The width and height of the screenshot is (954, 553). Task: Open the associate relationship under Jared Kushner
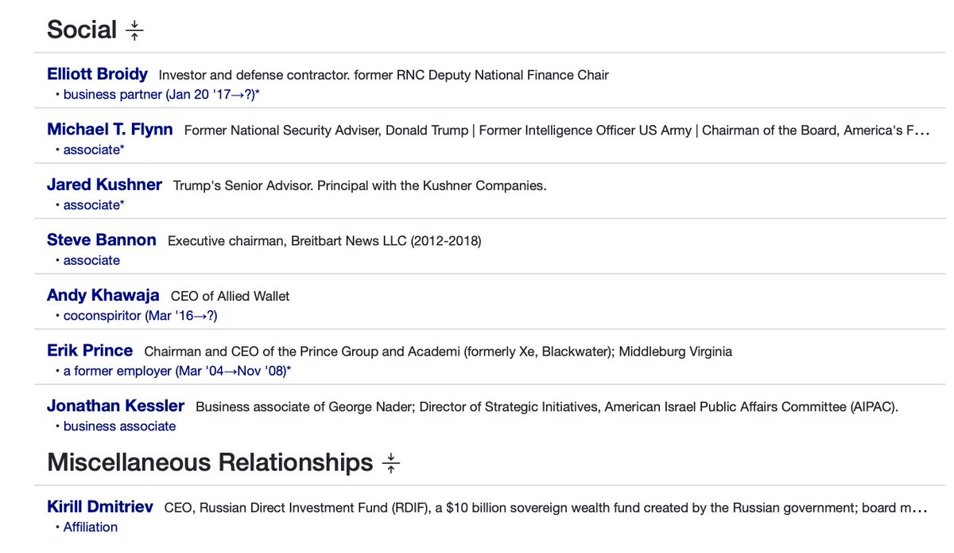tap(94, 205)
